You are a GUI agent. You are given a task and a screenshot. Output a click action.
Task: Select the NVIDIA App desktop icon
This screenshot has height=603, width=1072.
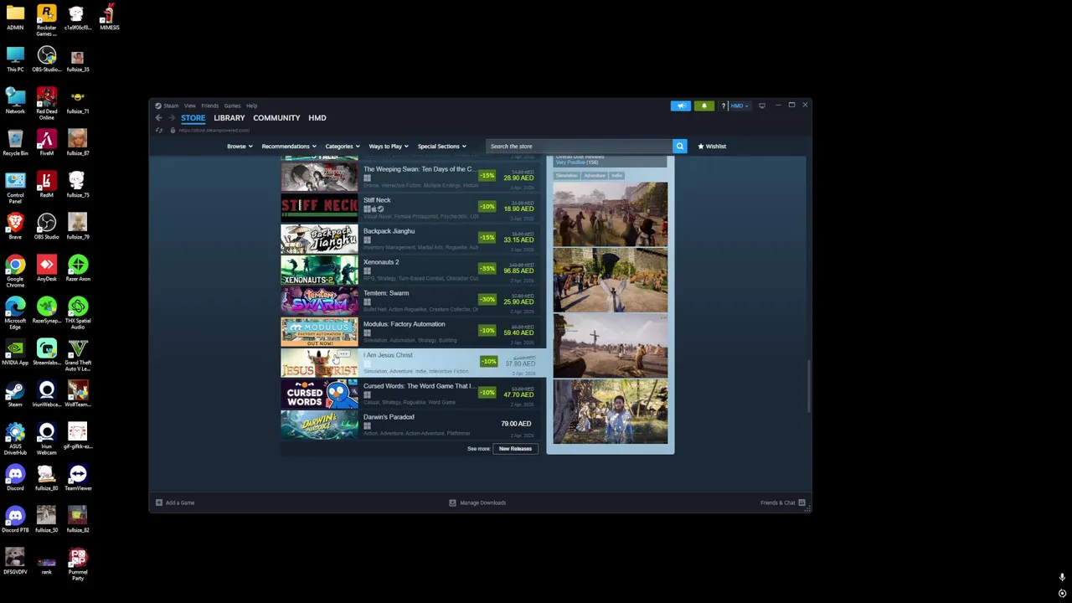pos(15,353)
